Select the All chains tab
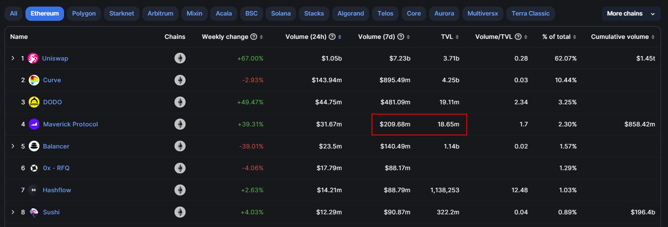This screenshot has width=668, height=227. (14, 13)
